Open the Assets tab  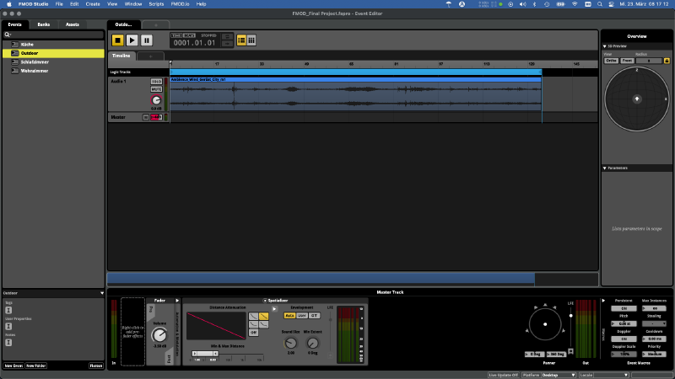pos(73,24)
